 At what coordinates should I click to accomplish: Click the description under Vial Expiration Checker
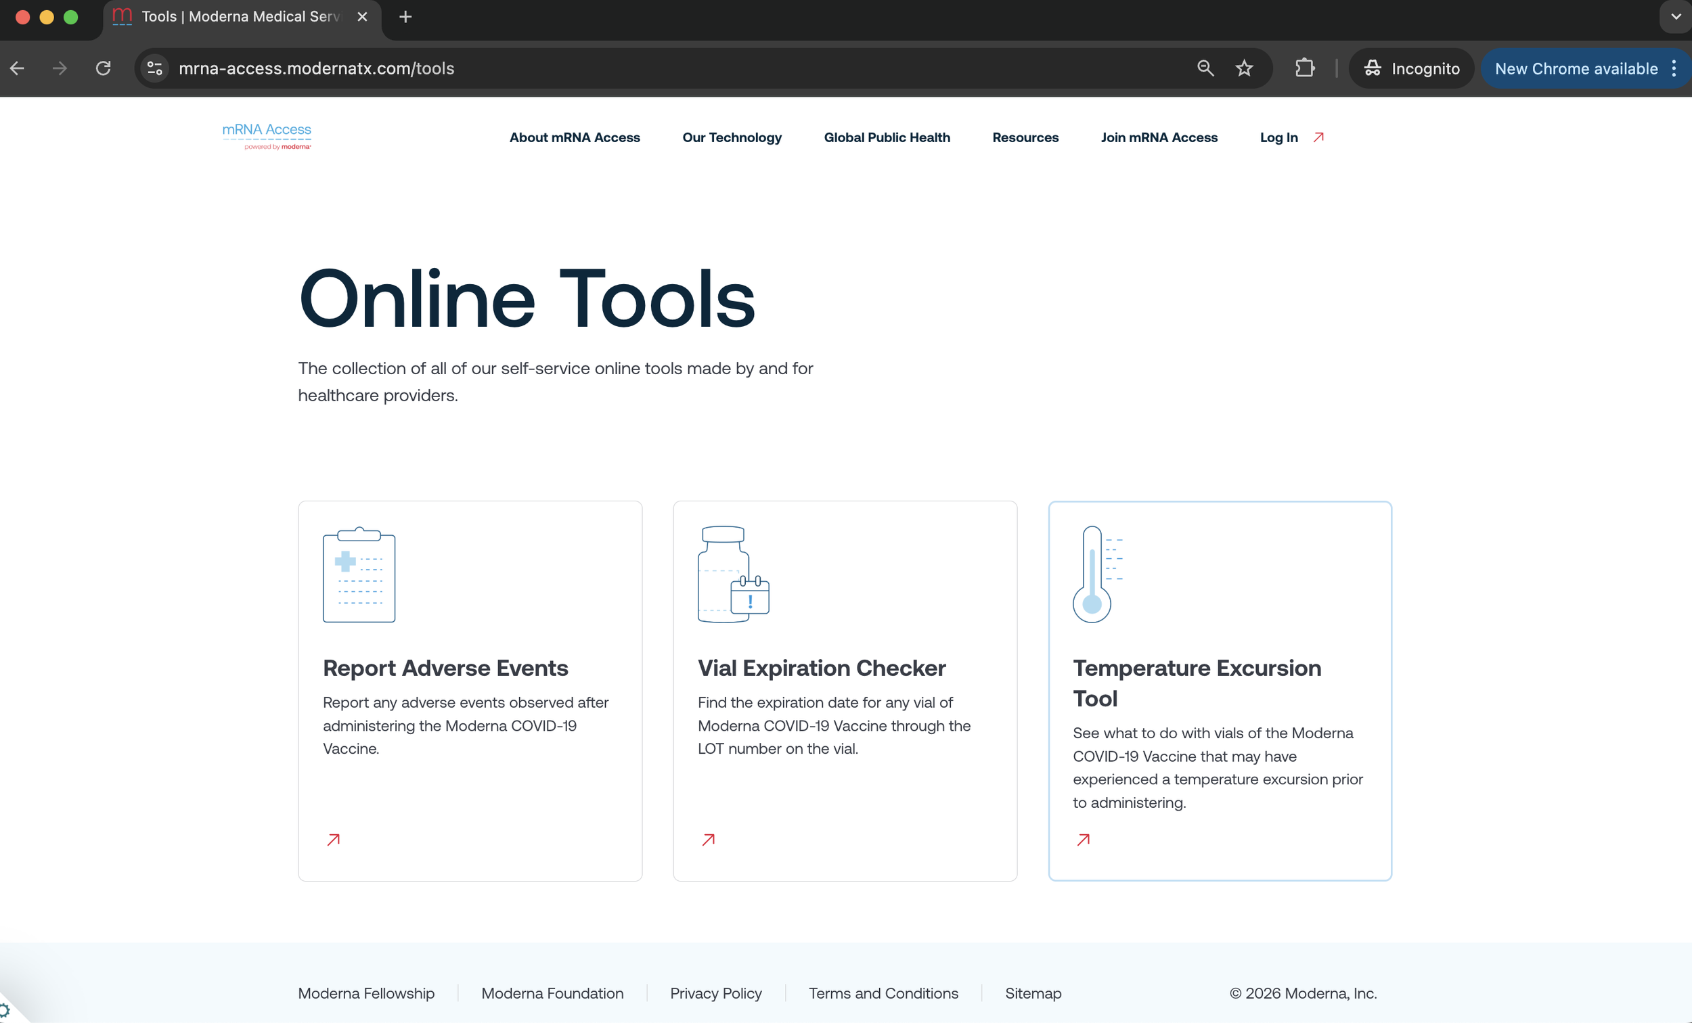pyautogui.click(x=834, y=726)
